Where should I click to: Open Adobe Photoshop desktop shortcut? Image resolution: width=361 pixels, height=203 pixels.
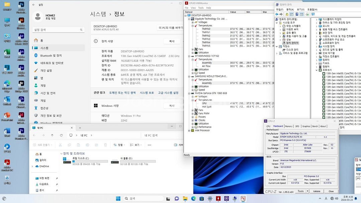(x=21, y=7)
